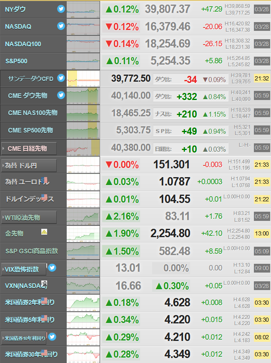Open the CME ダウ先物 mini chart
The height and width of the screenshot is (363, 271).
pyautogui.click(x=83, y=96)
